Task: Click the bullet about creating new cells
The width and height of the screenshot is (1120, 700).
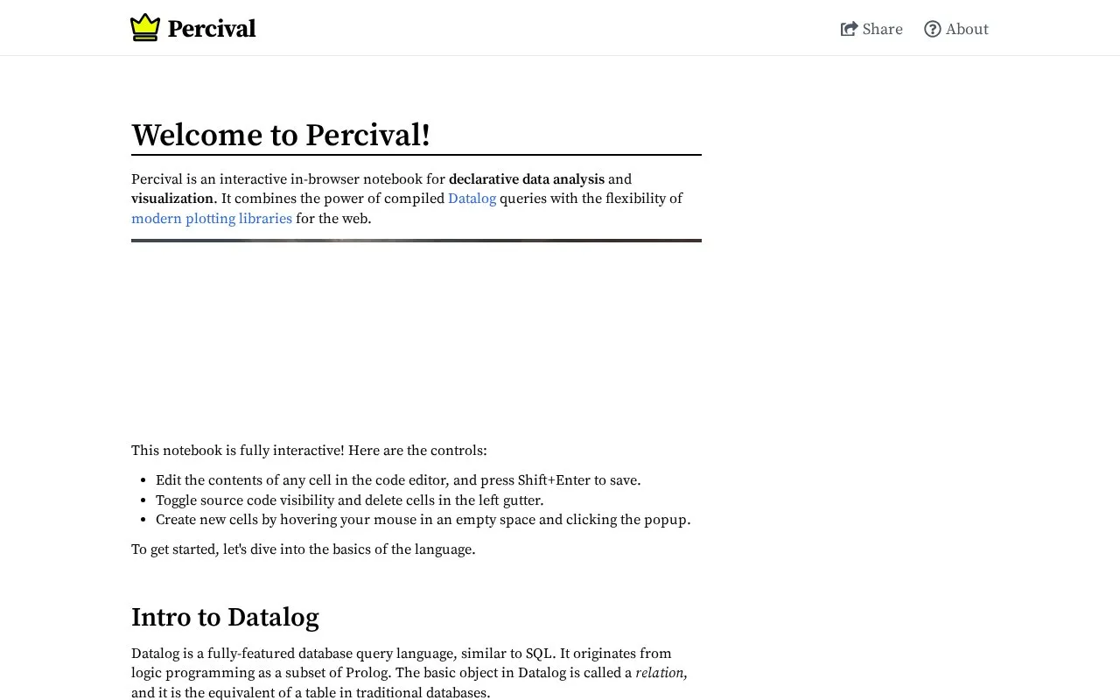Action: click(x=423, y=520)
